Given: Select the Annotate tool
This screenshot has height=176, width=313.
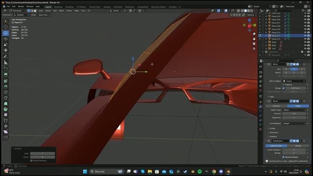Looking at the screenshot, I should pos(6,57).
